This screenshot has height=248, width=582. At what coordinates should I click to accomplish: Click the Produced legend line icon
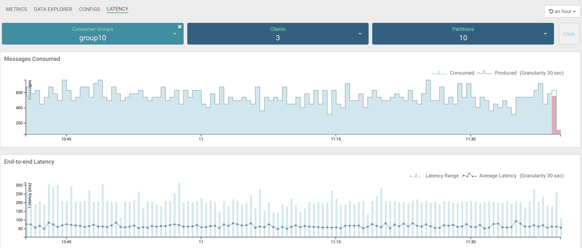(x=484, y=73)
